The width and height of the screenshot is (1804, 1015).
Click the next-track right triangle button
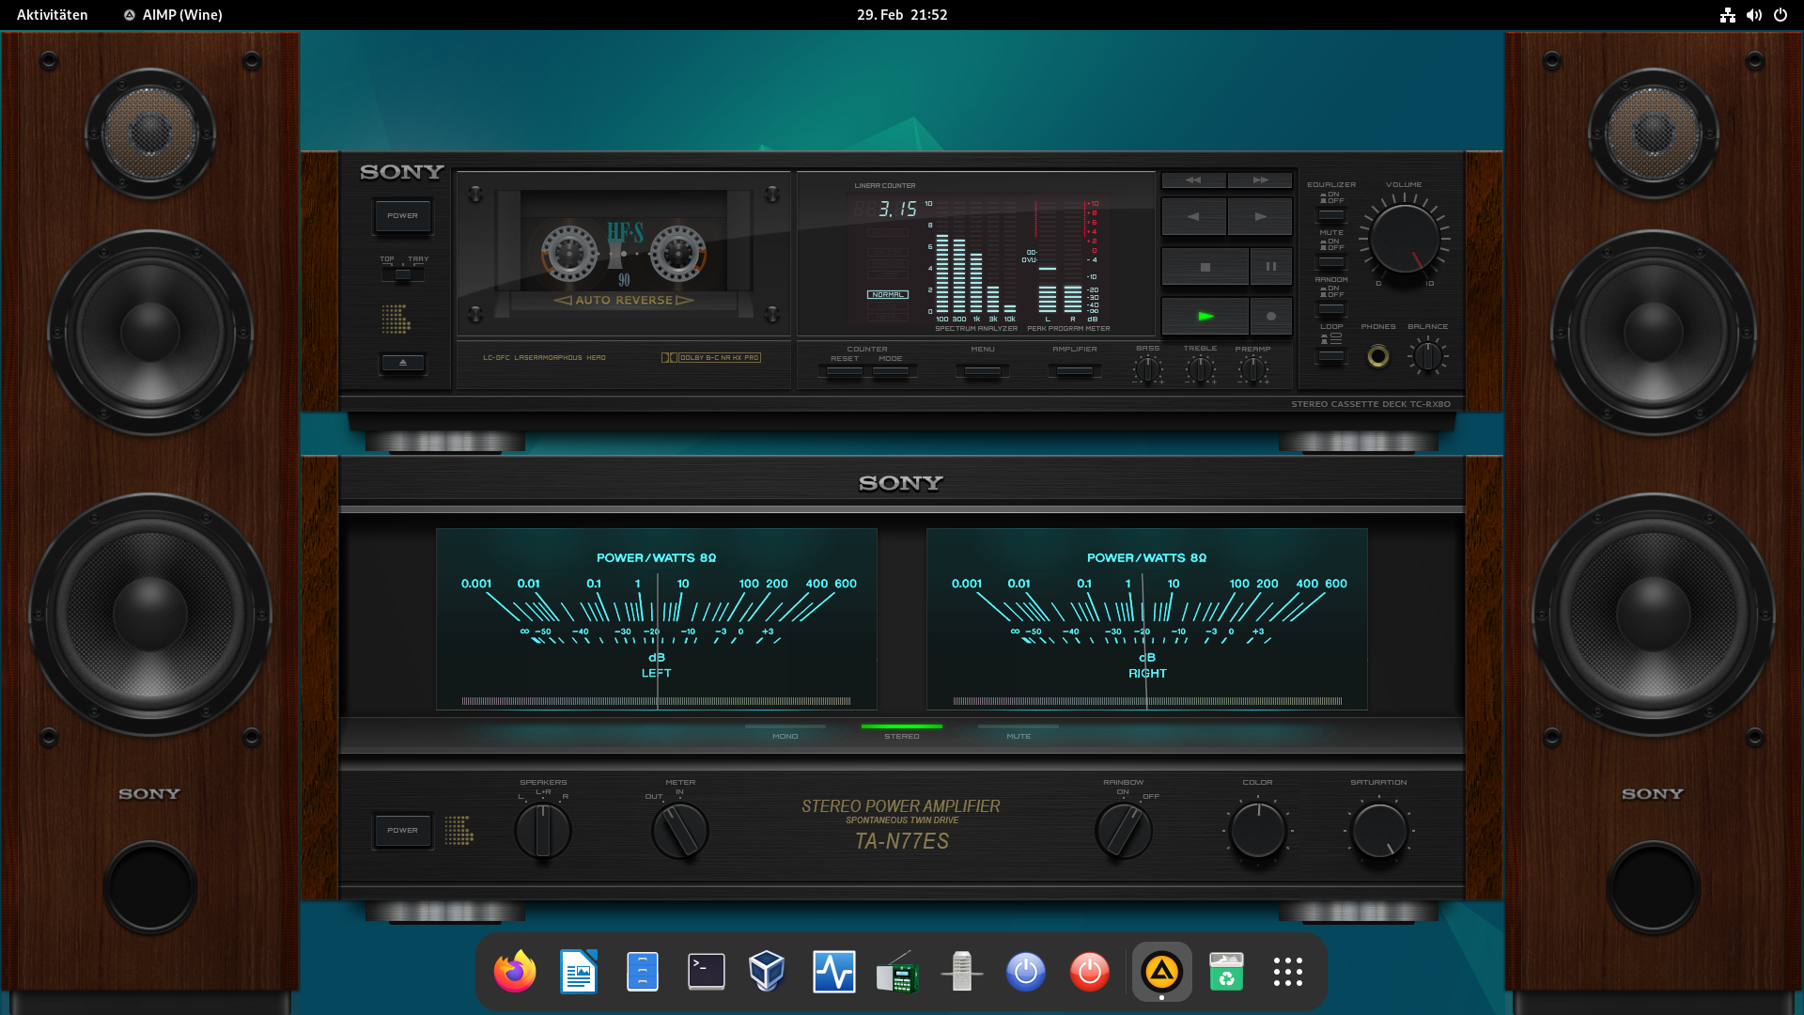(x=1260, y=217)
